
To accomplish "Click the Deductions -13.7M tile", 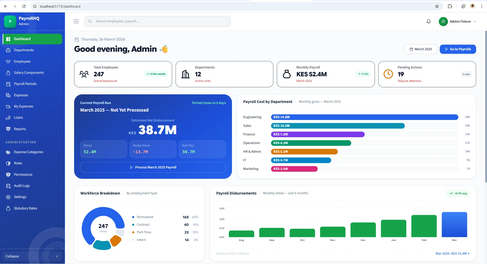I will point(153,149).
